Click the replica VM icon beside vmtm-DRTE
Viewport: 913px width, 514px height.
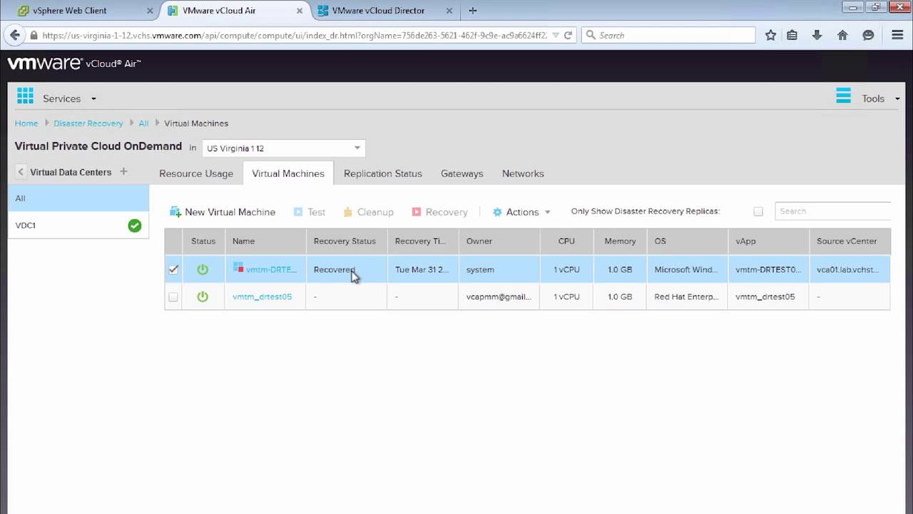point(238,268)
